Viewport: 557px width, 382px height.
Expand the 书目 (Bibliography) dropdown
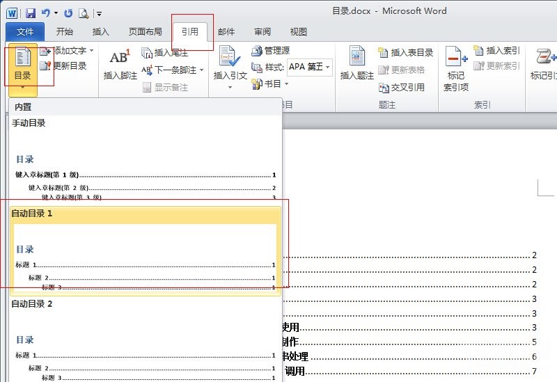coord(270,83)
